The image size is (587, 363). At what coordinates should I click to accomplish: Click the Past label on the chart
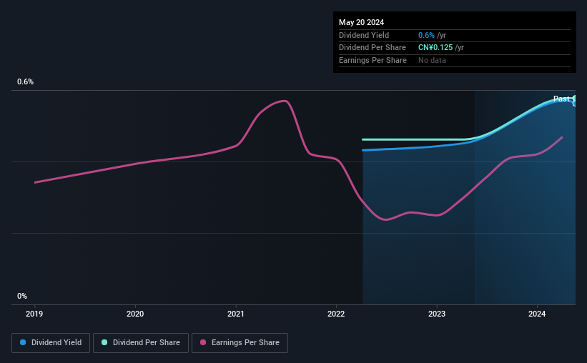coord(561,99)
